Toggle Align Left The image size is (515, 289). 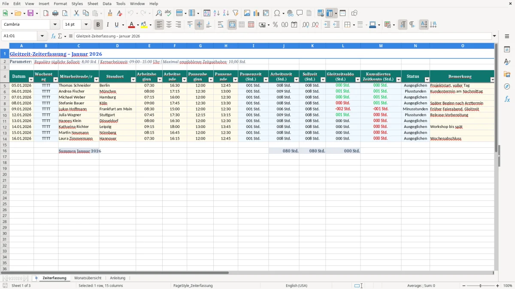160,25
